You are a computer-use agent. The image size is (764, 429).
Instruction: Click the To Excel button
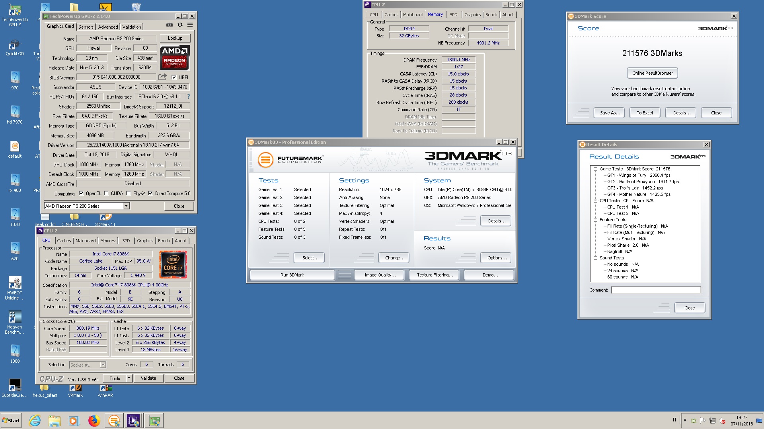click(x=645, y=113)
